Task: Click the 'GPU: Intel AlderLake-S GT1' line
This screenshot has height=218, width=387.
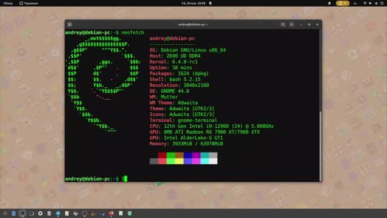Action: click(x=186, y=138)
